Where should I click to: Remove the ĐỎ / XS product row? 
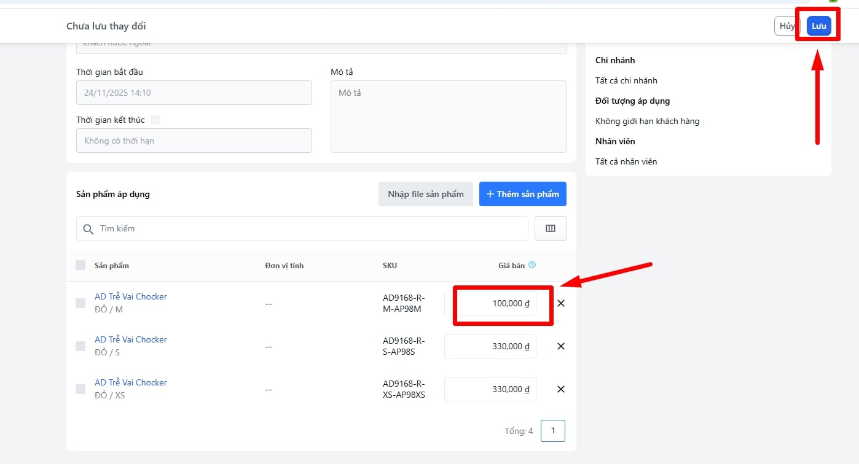560,389
